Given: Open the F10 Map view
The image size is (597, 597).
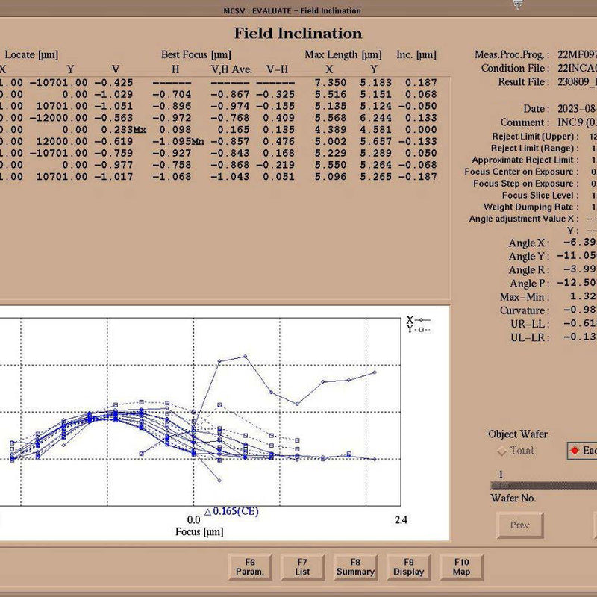Looking at the screenshot, I should (x=461, y=567).
